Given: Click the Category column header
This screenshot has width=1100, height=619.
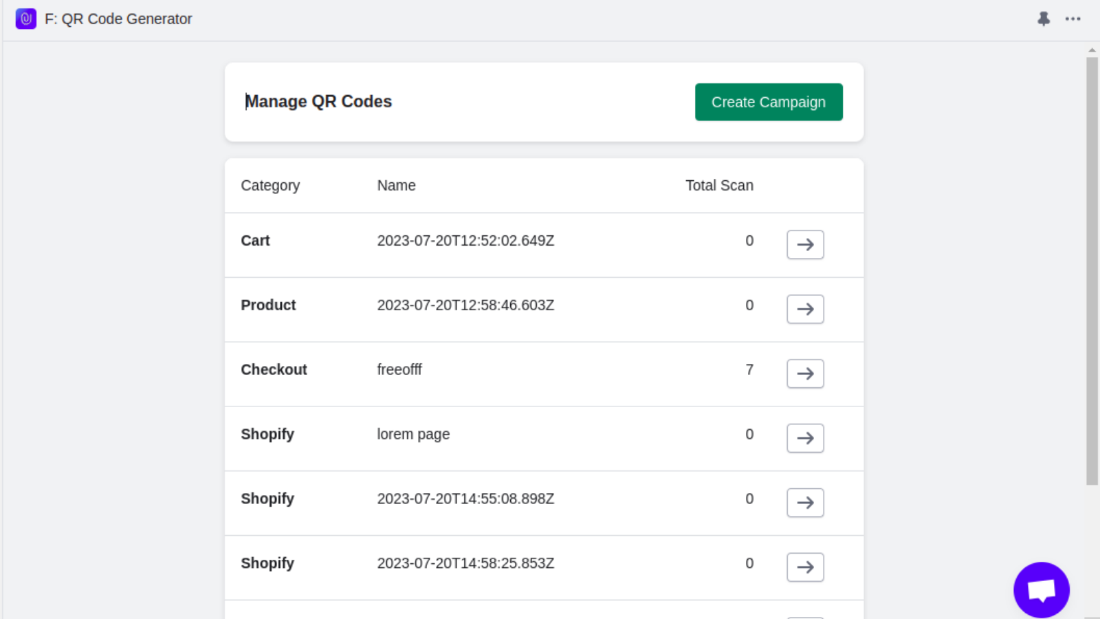Looking at the screenshot, I should tap(270, 185).
